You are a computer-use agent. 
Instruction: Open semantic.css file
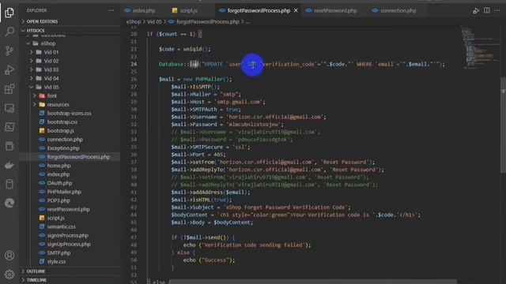tap(62, 226)
